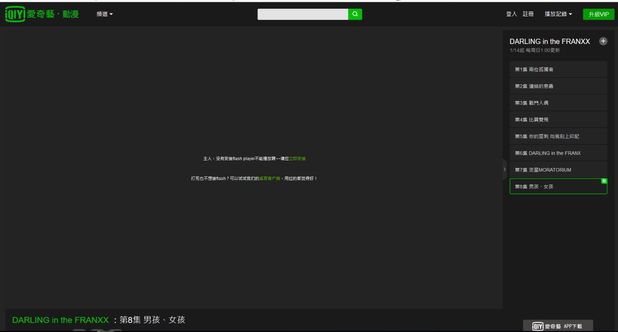The height and width of the screenshot is (332, 618).
Task: Select episode 第2集 連結的意義
Action: [558, 86]
